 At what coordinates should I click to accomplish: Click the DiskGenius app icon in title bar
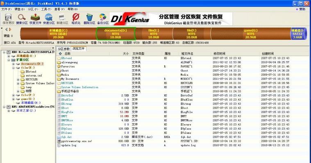(2, 3)
